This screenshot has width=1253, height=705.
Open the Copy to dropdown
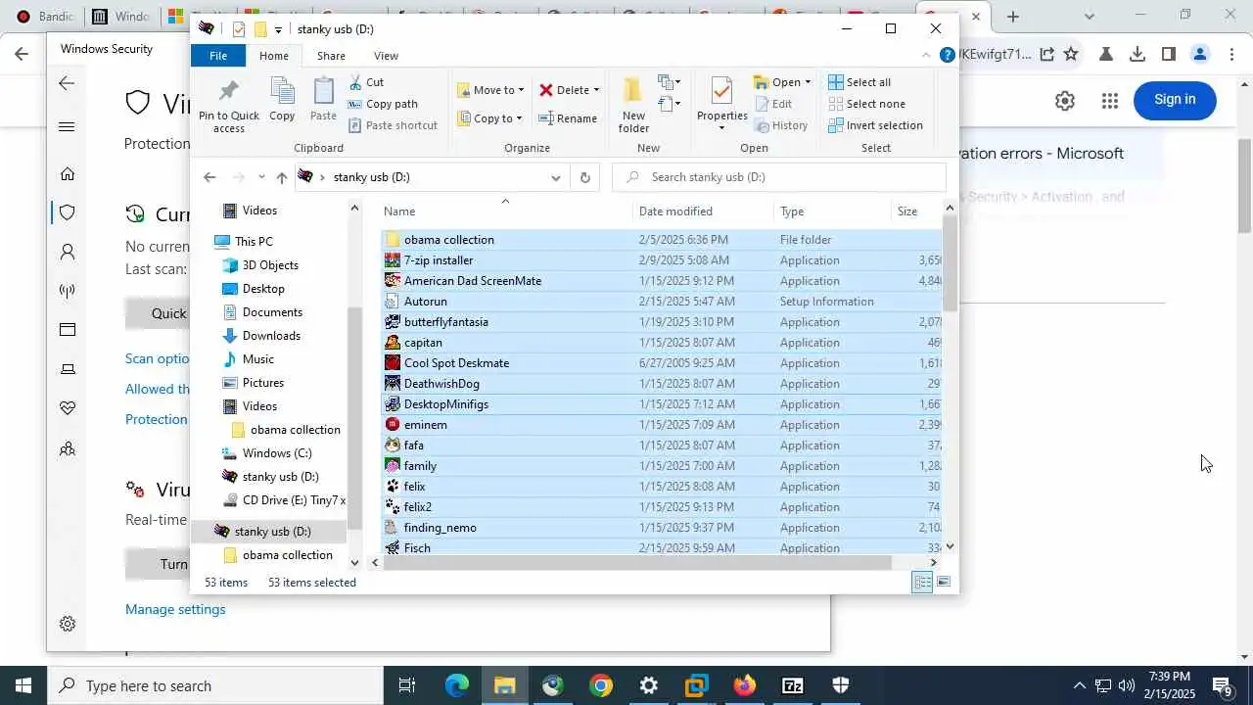490,118
